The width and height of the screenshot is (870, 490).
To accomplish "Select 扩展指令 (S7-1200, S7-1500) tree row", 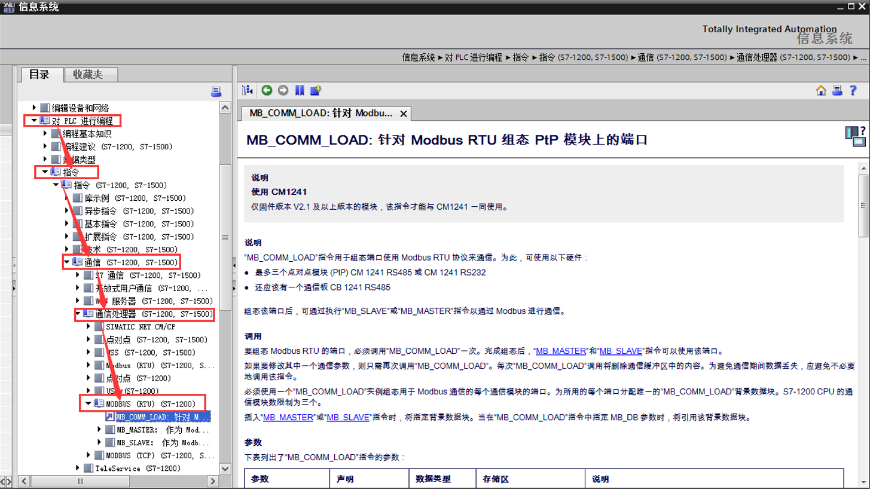I will click(x=139, y=237).
